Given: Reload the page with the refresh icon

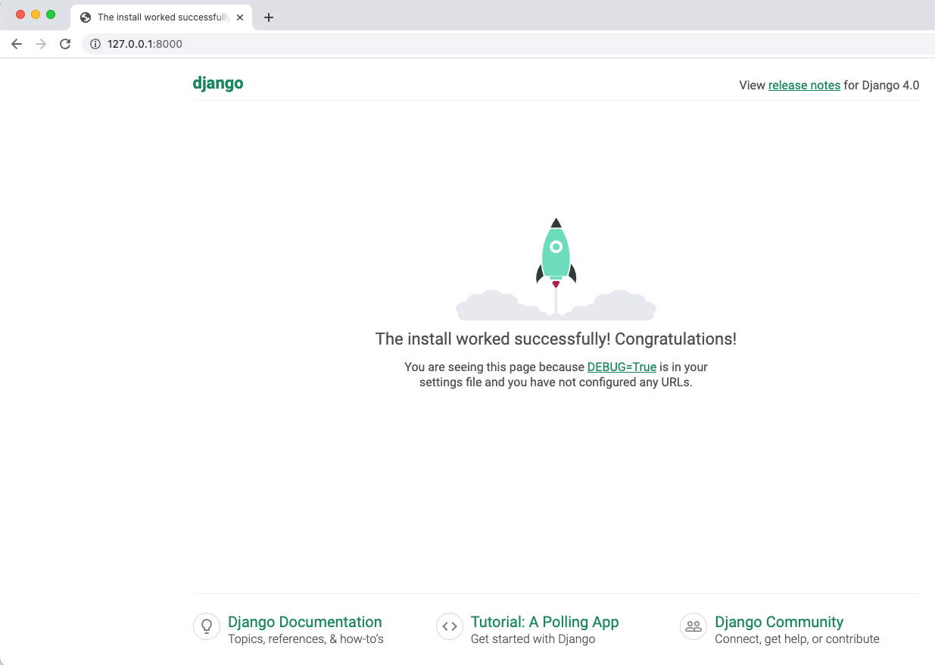Looking at the screenshot, I should click(65, 44).
